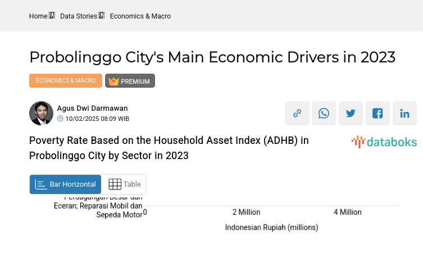
Task: Share the article on Facebook
Action: tap(377, 113)
